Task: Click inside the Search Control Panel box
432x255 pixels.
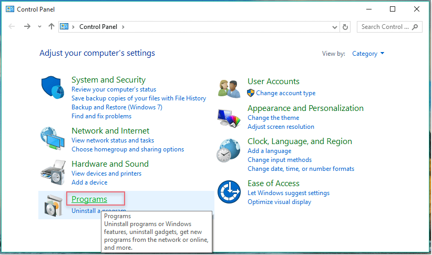Action: pos(385,27)
